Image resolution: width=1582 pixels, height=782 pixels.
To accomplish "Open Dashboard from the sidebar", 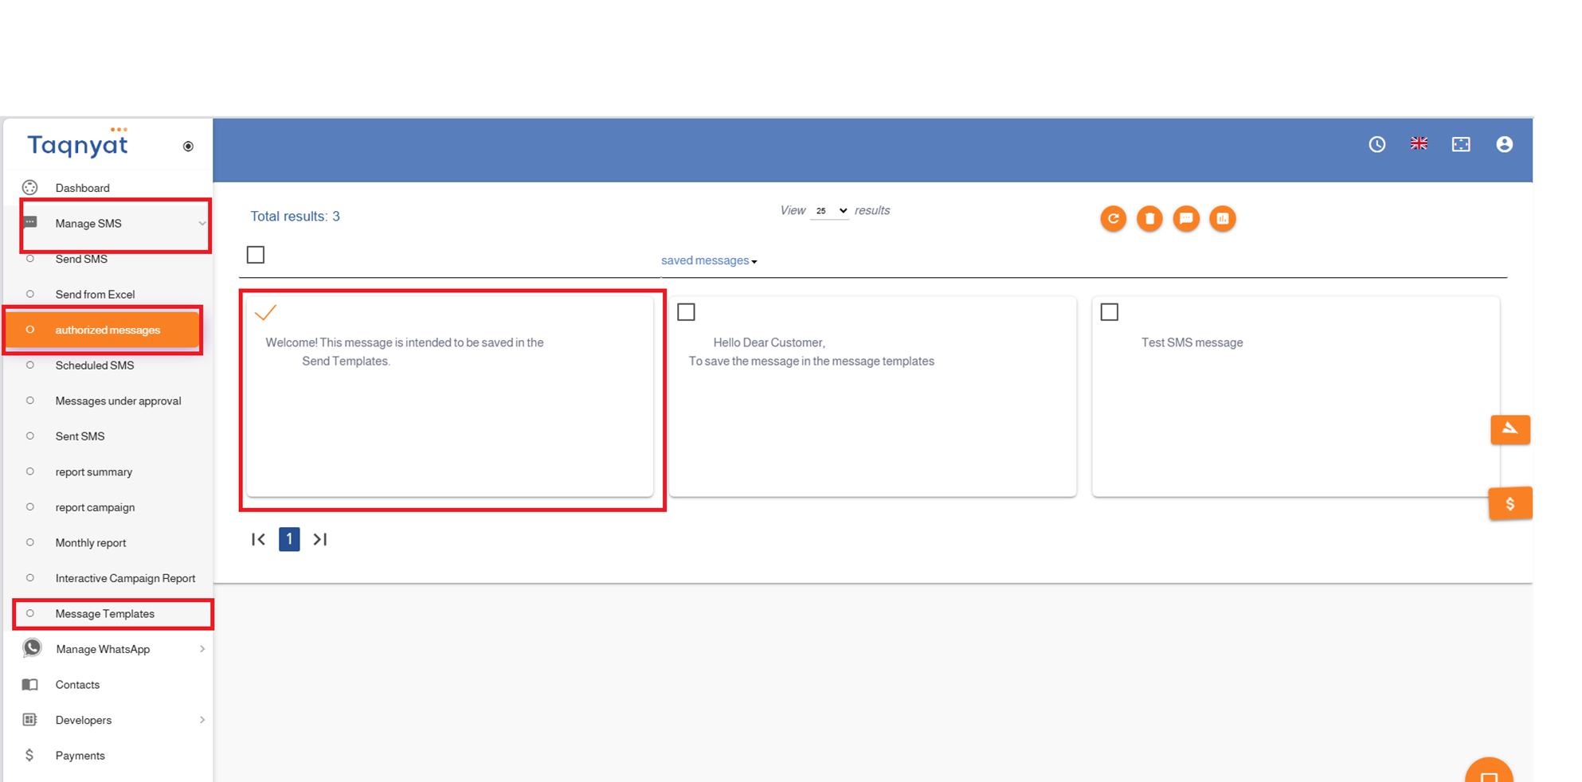I will pos(83,188).
